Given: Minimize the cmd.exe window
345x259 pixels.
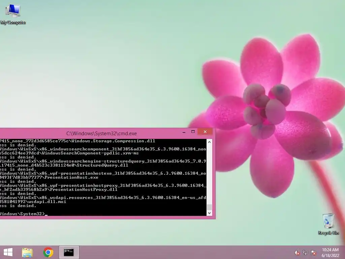Looking at the screenshot, I should (x=184, y=132).
